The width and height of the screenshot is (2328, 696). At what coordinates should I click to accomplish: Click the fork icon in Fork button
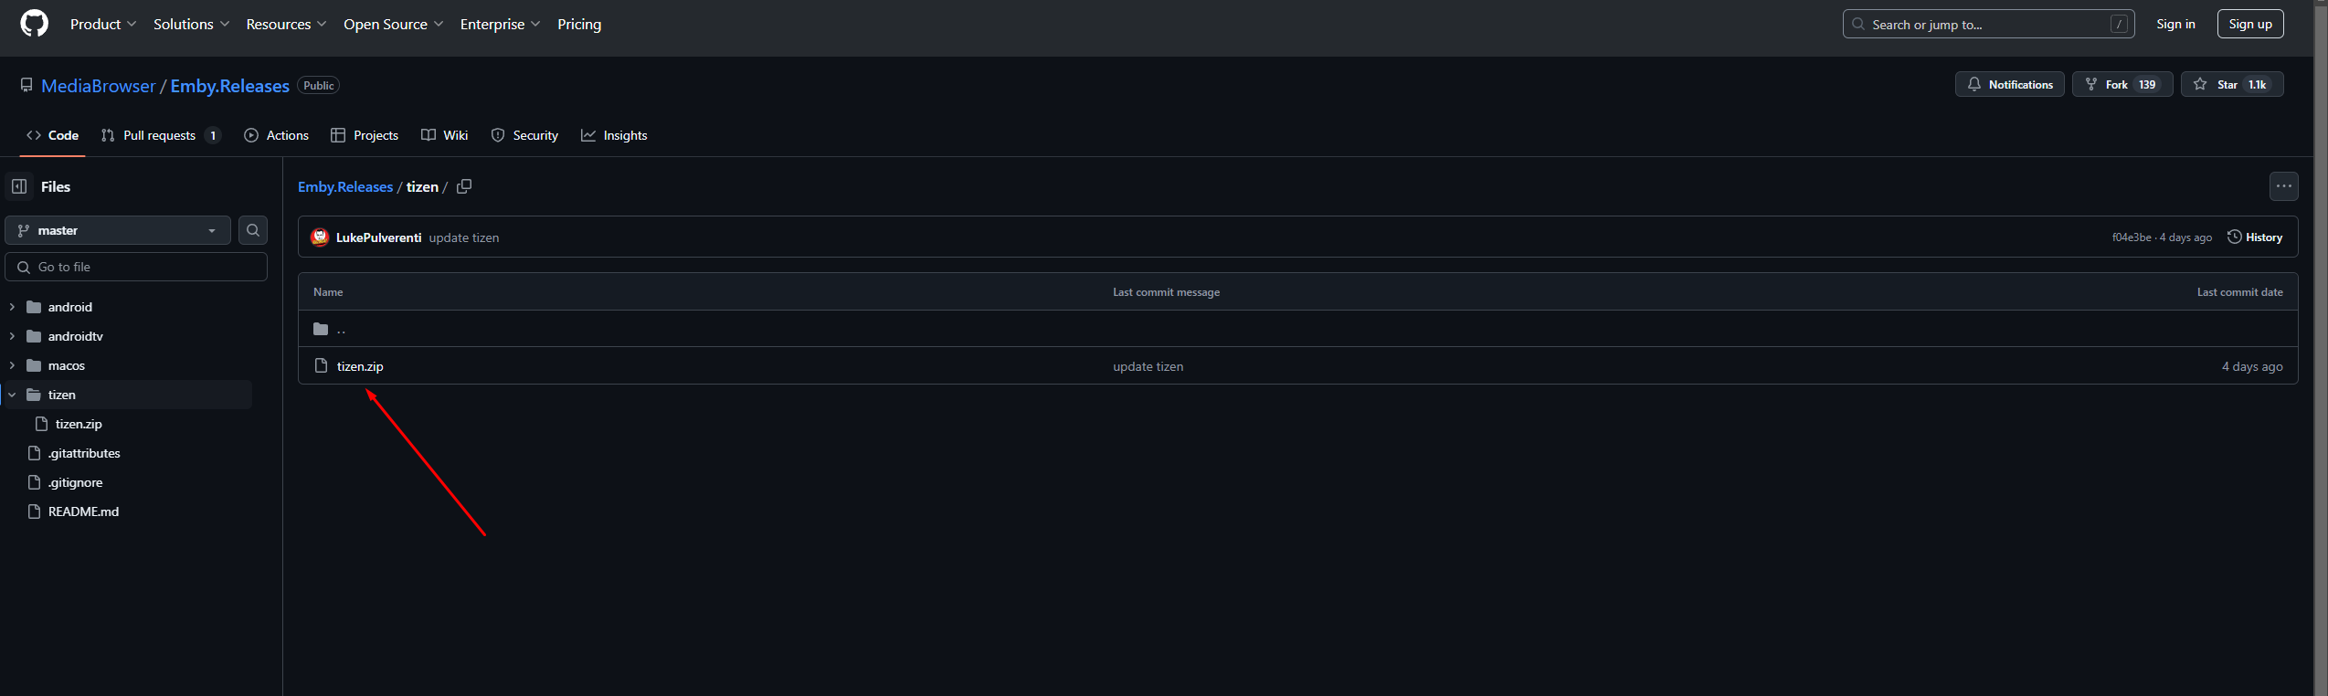[x=2091, y=84]
